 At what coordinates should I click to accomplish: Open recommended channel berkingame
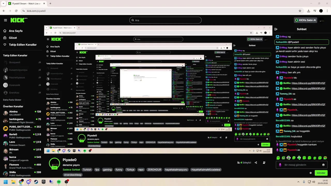click(x=22, y=121)
